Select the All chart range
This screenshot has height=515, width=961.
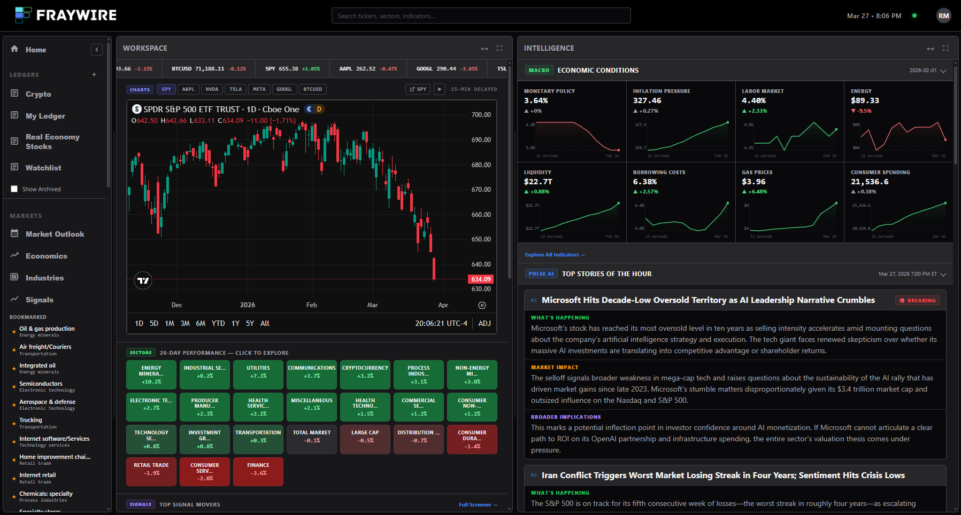tap(265, 323)
